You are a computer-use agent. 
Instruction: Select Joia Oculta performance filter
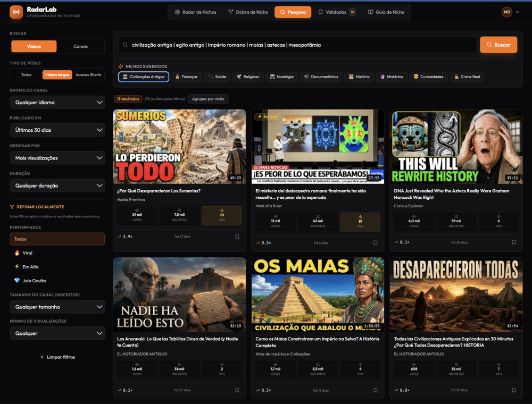coord(57,281)
